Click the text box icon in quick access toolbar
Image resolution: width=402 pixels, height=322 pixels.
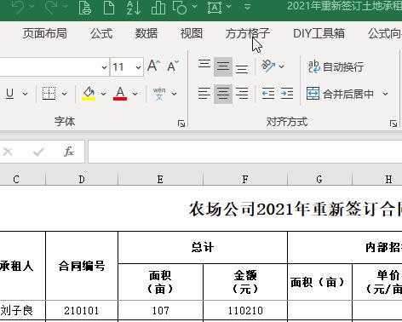(215, 8)
